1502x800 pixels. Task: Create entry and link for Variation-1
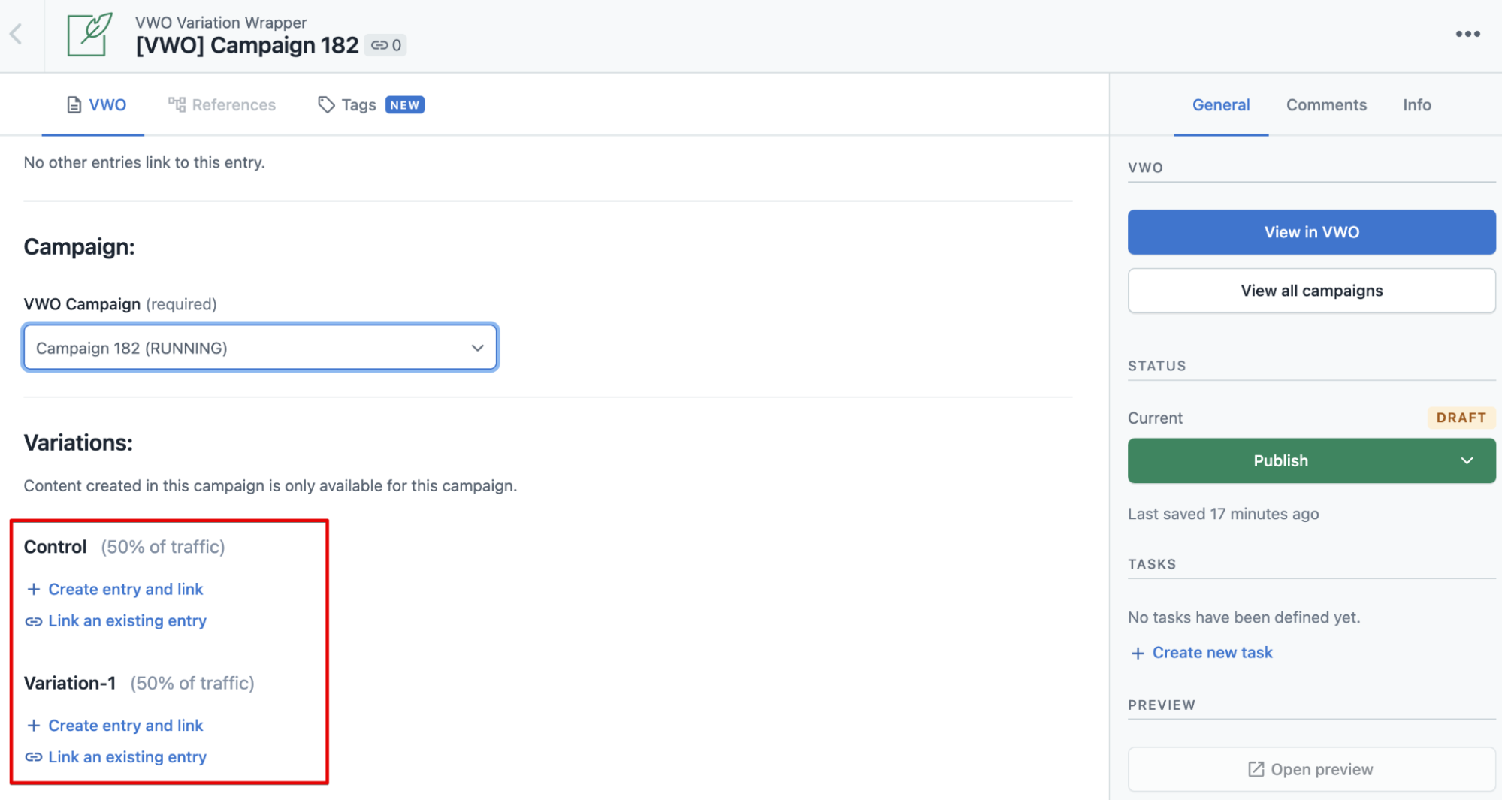(115, 726)
